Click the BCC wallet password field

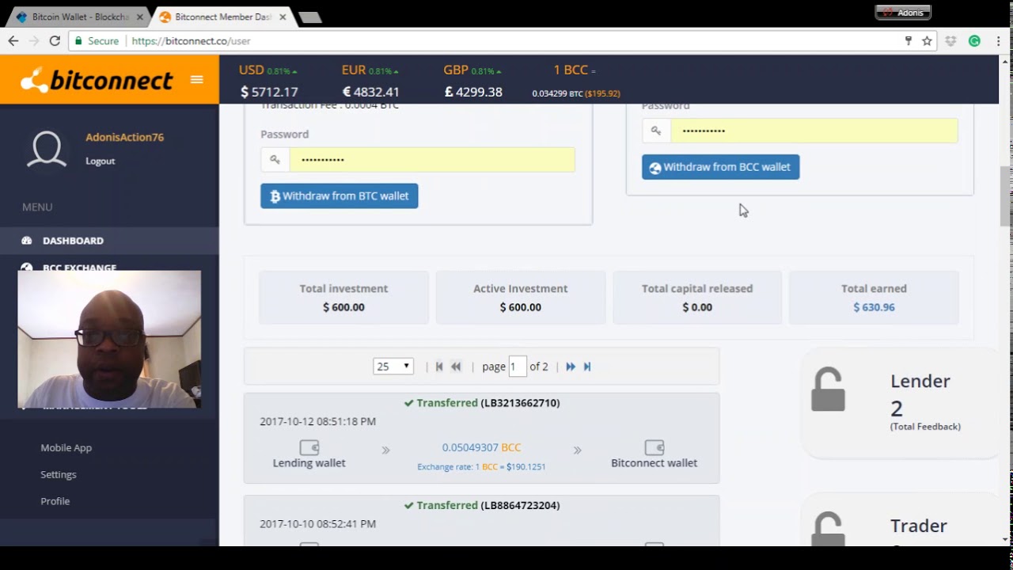click(x=814, y=131)
